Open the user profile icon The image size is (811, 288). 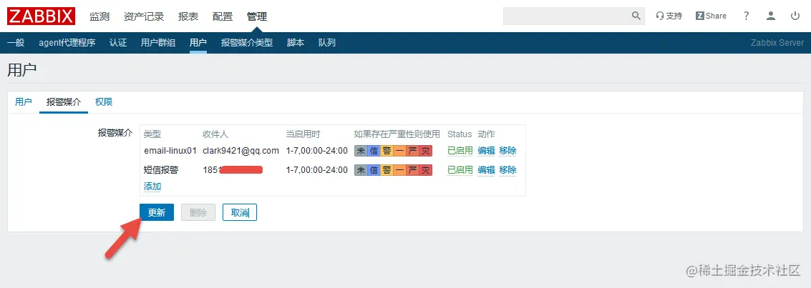tap(771, 16)
